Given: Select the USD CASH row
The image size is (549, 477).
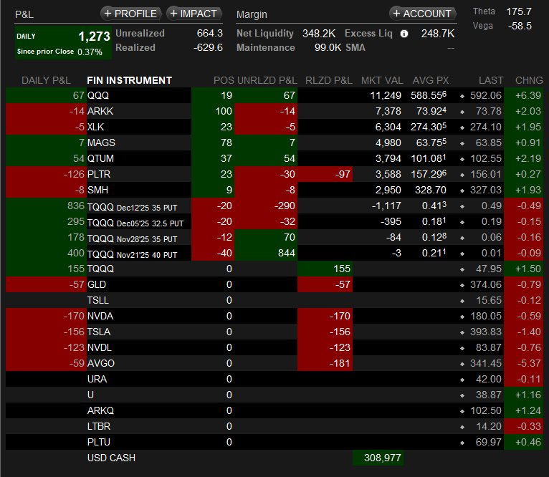Looking at the screenshot, I should 274,458.
